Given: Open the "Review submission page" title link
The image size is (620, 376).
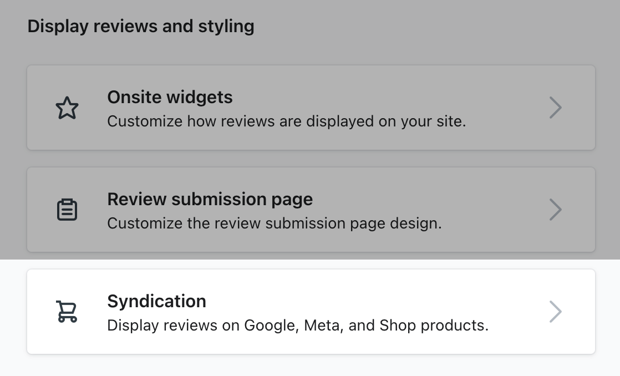Looking at the screenshot, I should (210, 200).
